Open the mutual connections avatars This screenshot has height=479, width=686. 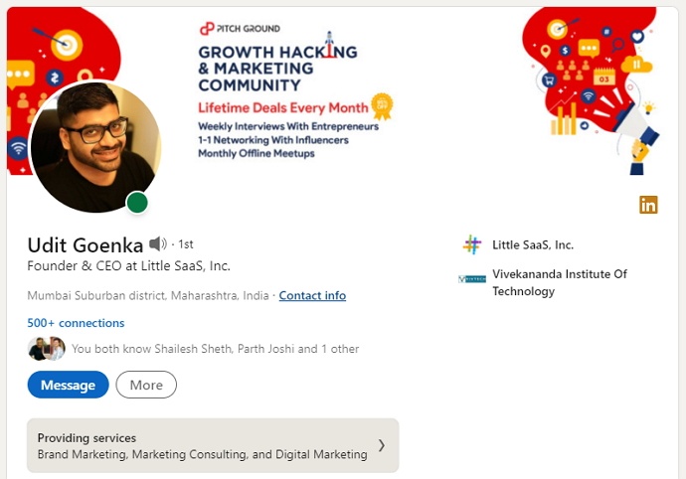(x=47, y=349)
